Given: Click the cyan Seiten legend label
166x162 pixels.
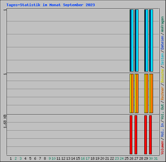Looking at the screenshot, I should pyautogui.click(x=162, y=59).
